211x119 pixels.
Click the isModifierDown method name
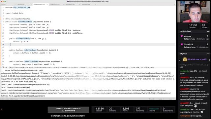coord(31,61)
